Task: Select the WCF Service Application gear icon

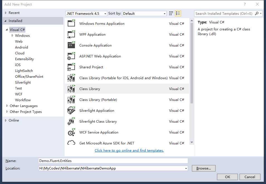Action: point(71,132)
